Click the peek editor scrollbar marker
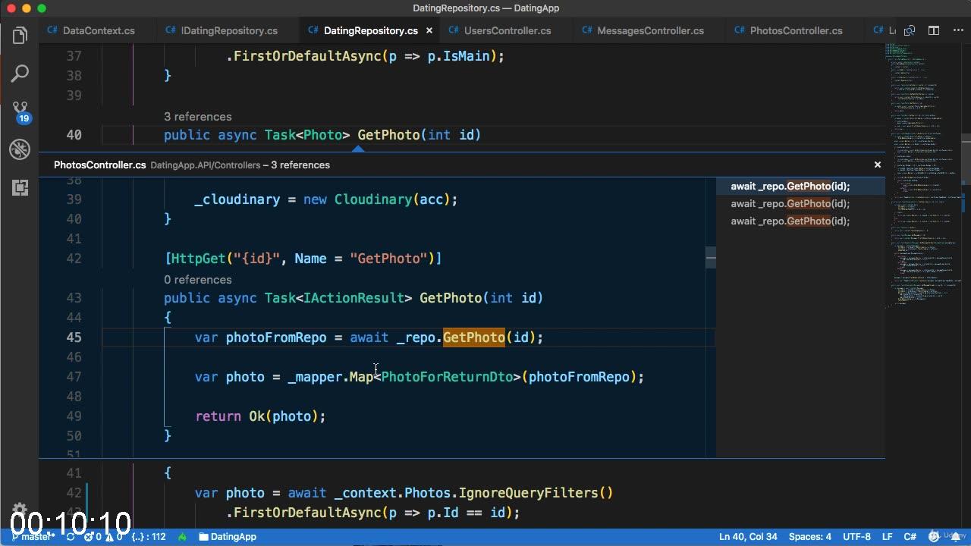Screen dimensions: 971x546 point(711,258)
